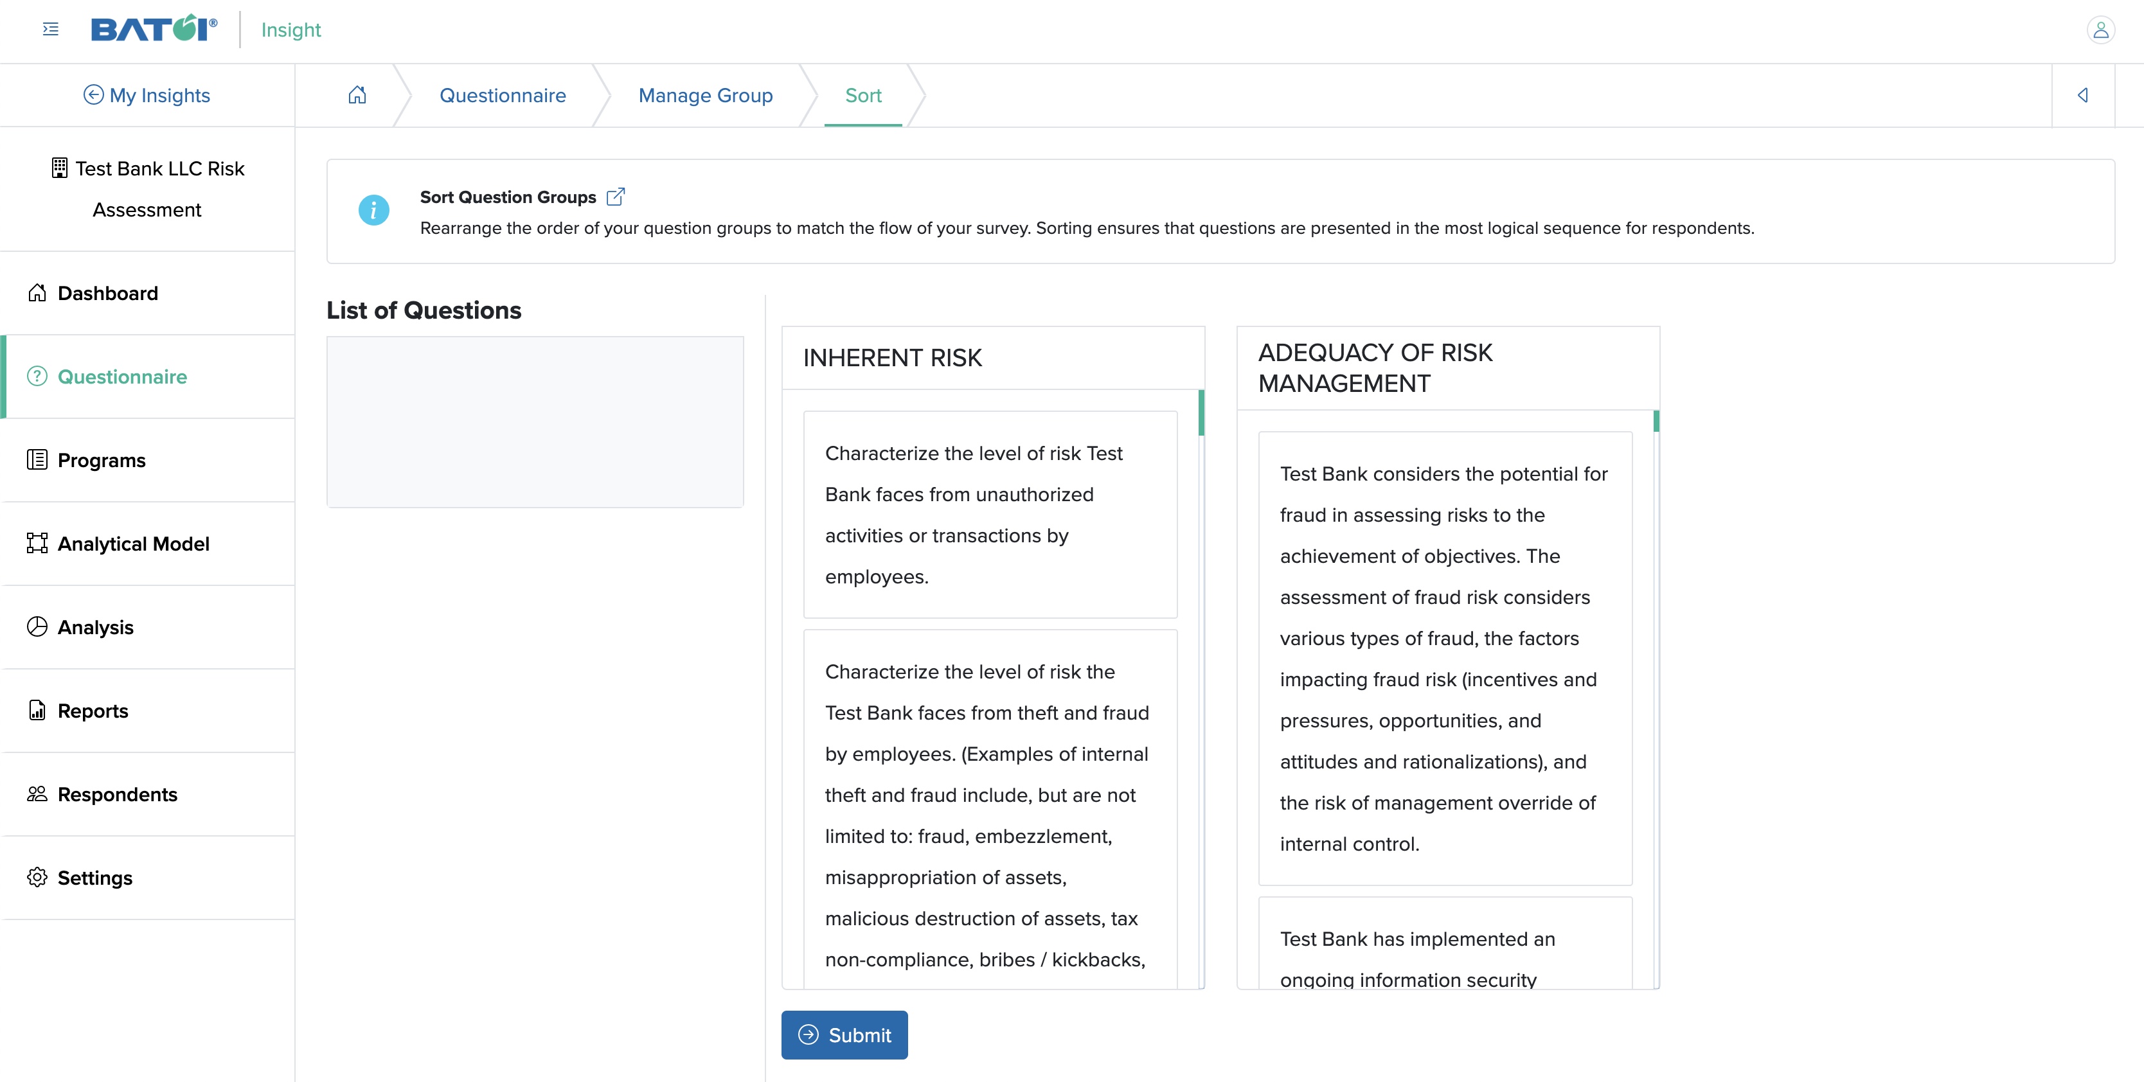Screen dimensions: 2144x1082
Task: Select Questionnaire in the sidebar
Action: click(148, 377)
